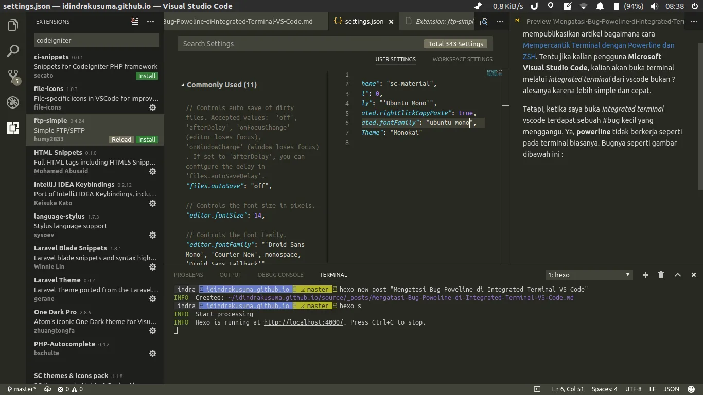Open the manage gear for file-icons extension
Viewport: 703px width, 395px height.
153,107
